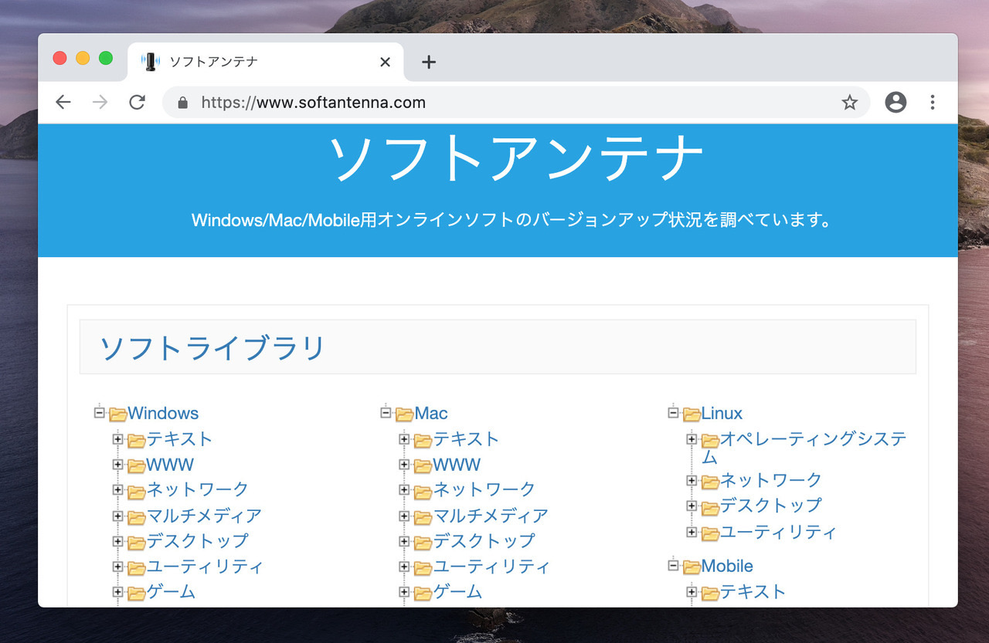Expand ユーティリティ under Mac

pos(404,567)
